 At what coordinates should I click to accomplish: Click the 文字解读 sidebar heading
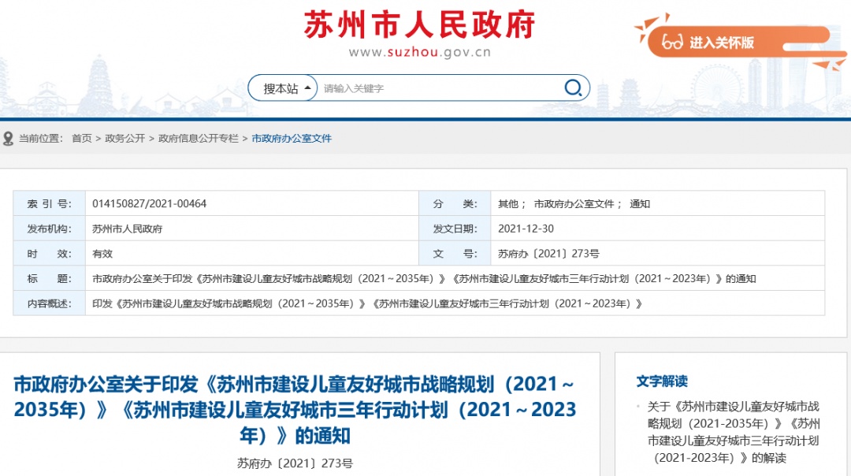[662, 381]
